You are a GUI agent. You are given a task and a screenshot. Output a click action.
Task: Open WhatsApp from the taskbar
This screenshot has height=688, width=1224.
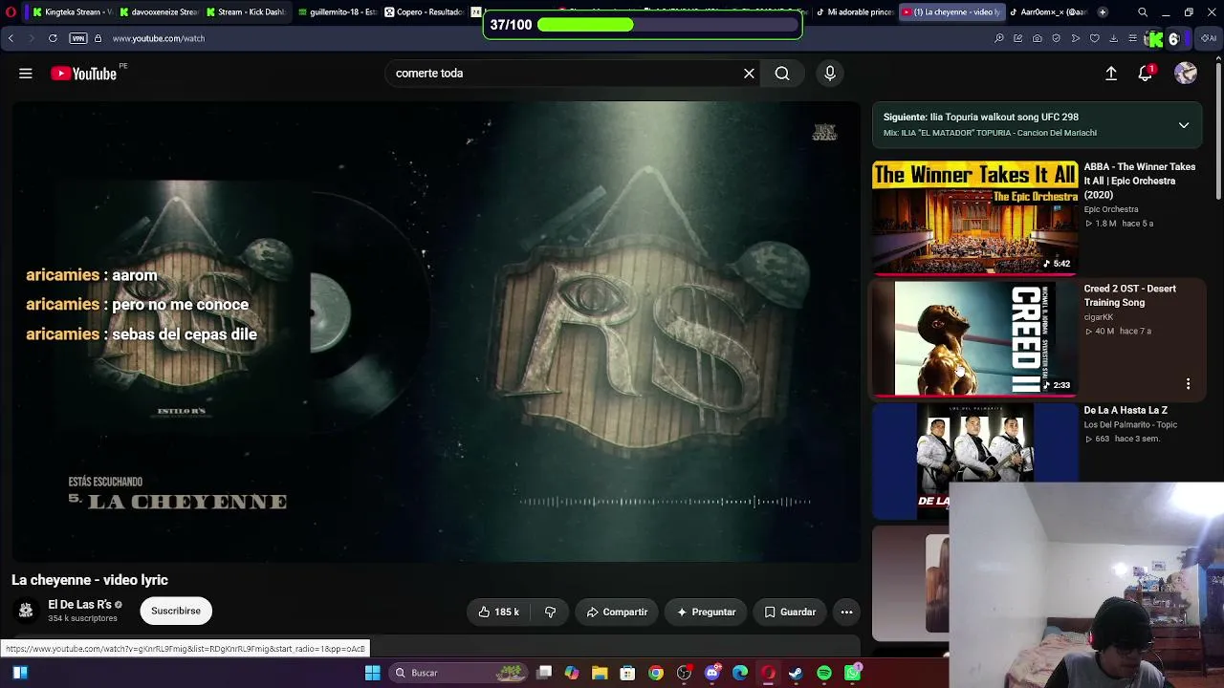pyautogui.click(x=852, y=673)
